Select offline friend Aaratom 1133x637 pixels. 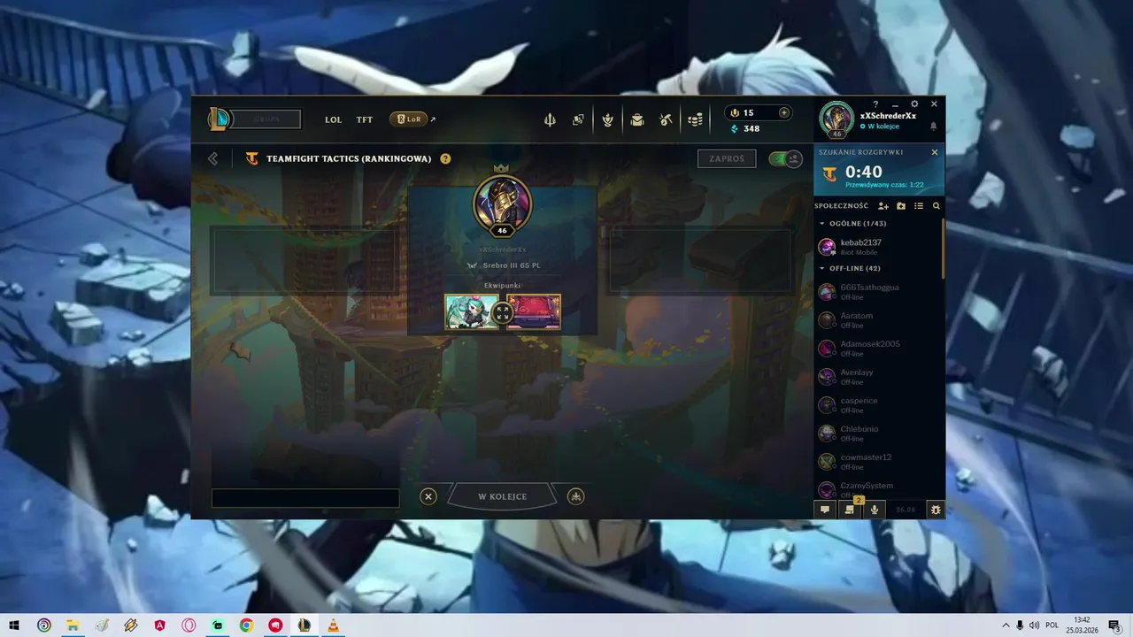[878, 320]
